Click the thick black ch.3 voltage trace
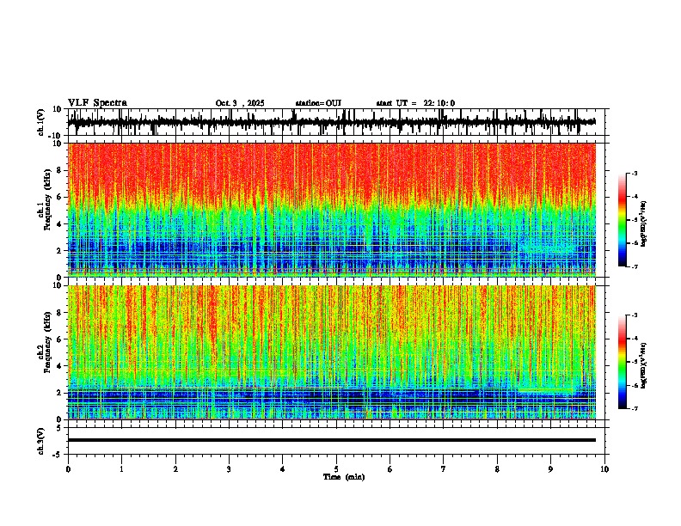 [332, 440]
